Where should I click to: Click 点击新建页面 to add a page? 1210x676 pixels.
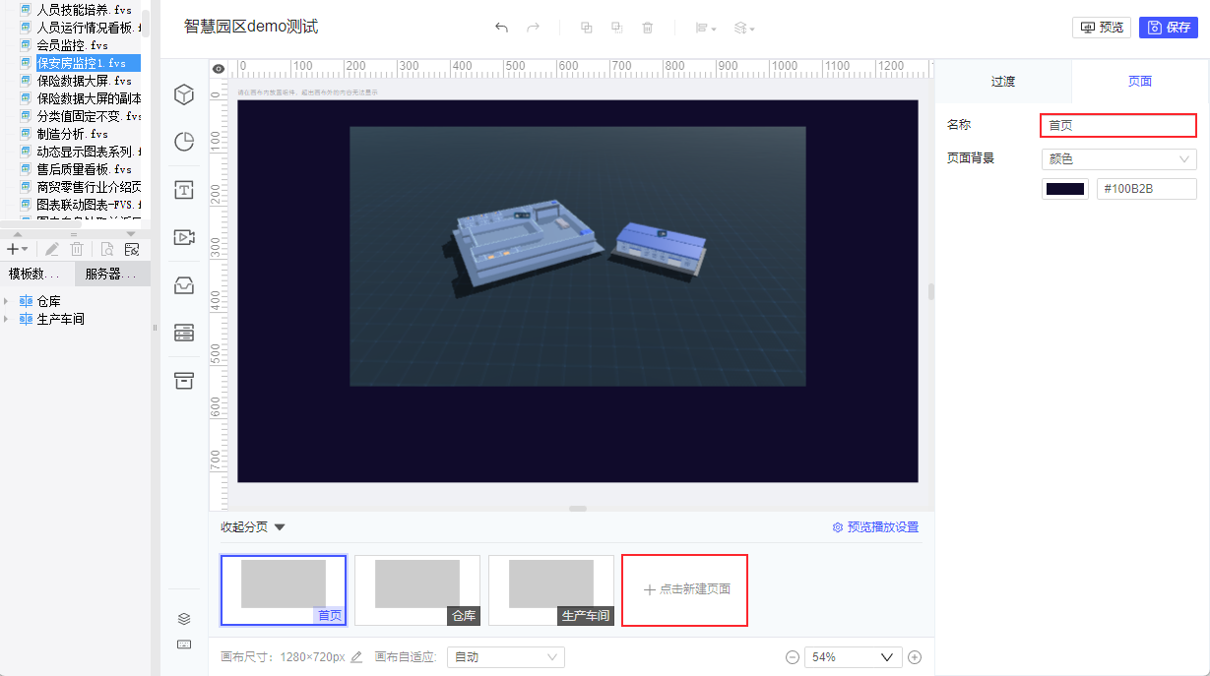pyautogui.click(x=685, y=589)
